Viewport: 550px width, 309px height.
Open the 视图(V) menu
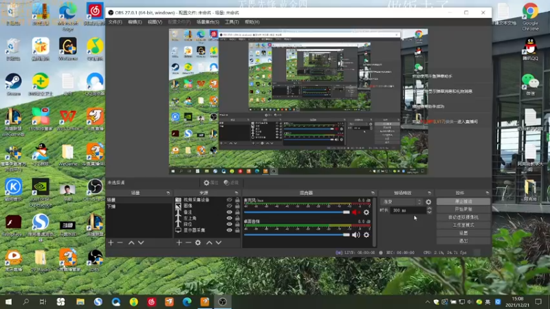[x=155, y=22]
